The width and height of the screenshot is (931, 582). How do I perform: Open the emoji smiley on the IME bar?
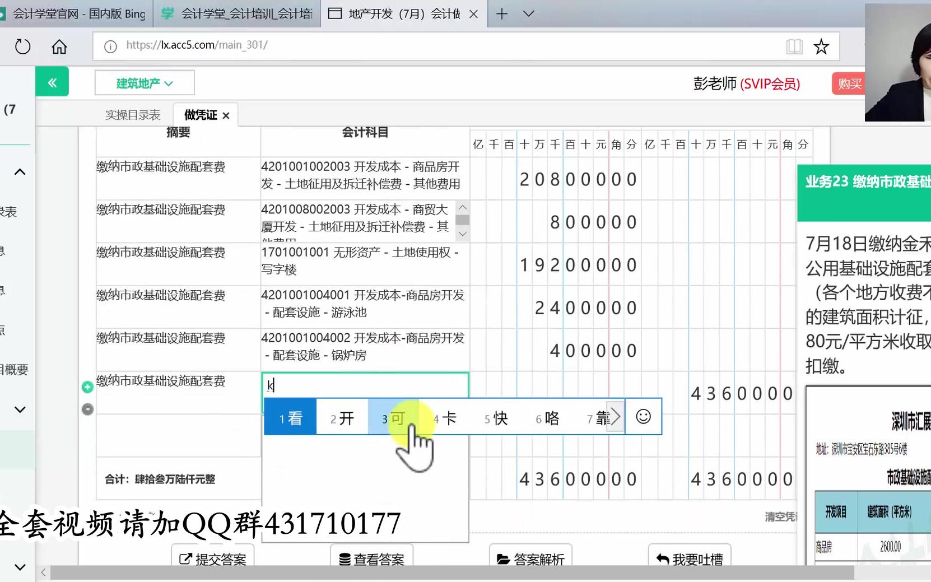click(643, 417)
